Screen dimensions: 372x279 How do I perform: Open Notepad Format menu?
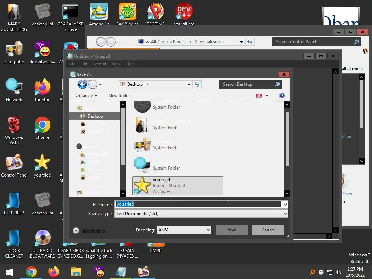click(100, 64)
